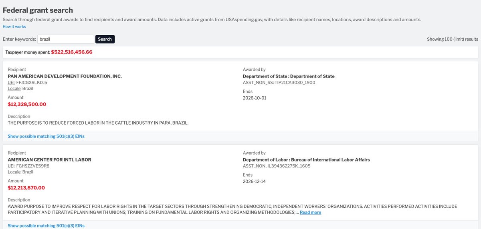Click end date '2026-10-01'

(x=255, y=98)
